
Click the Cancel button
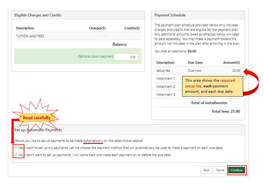(220, 170)
